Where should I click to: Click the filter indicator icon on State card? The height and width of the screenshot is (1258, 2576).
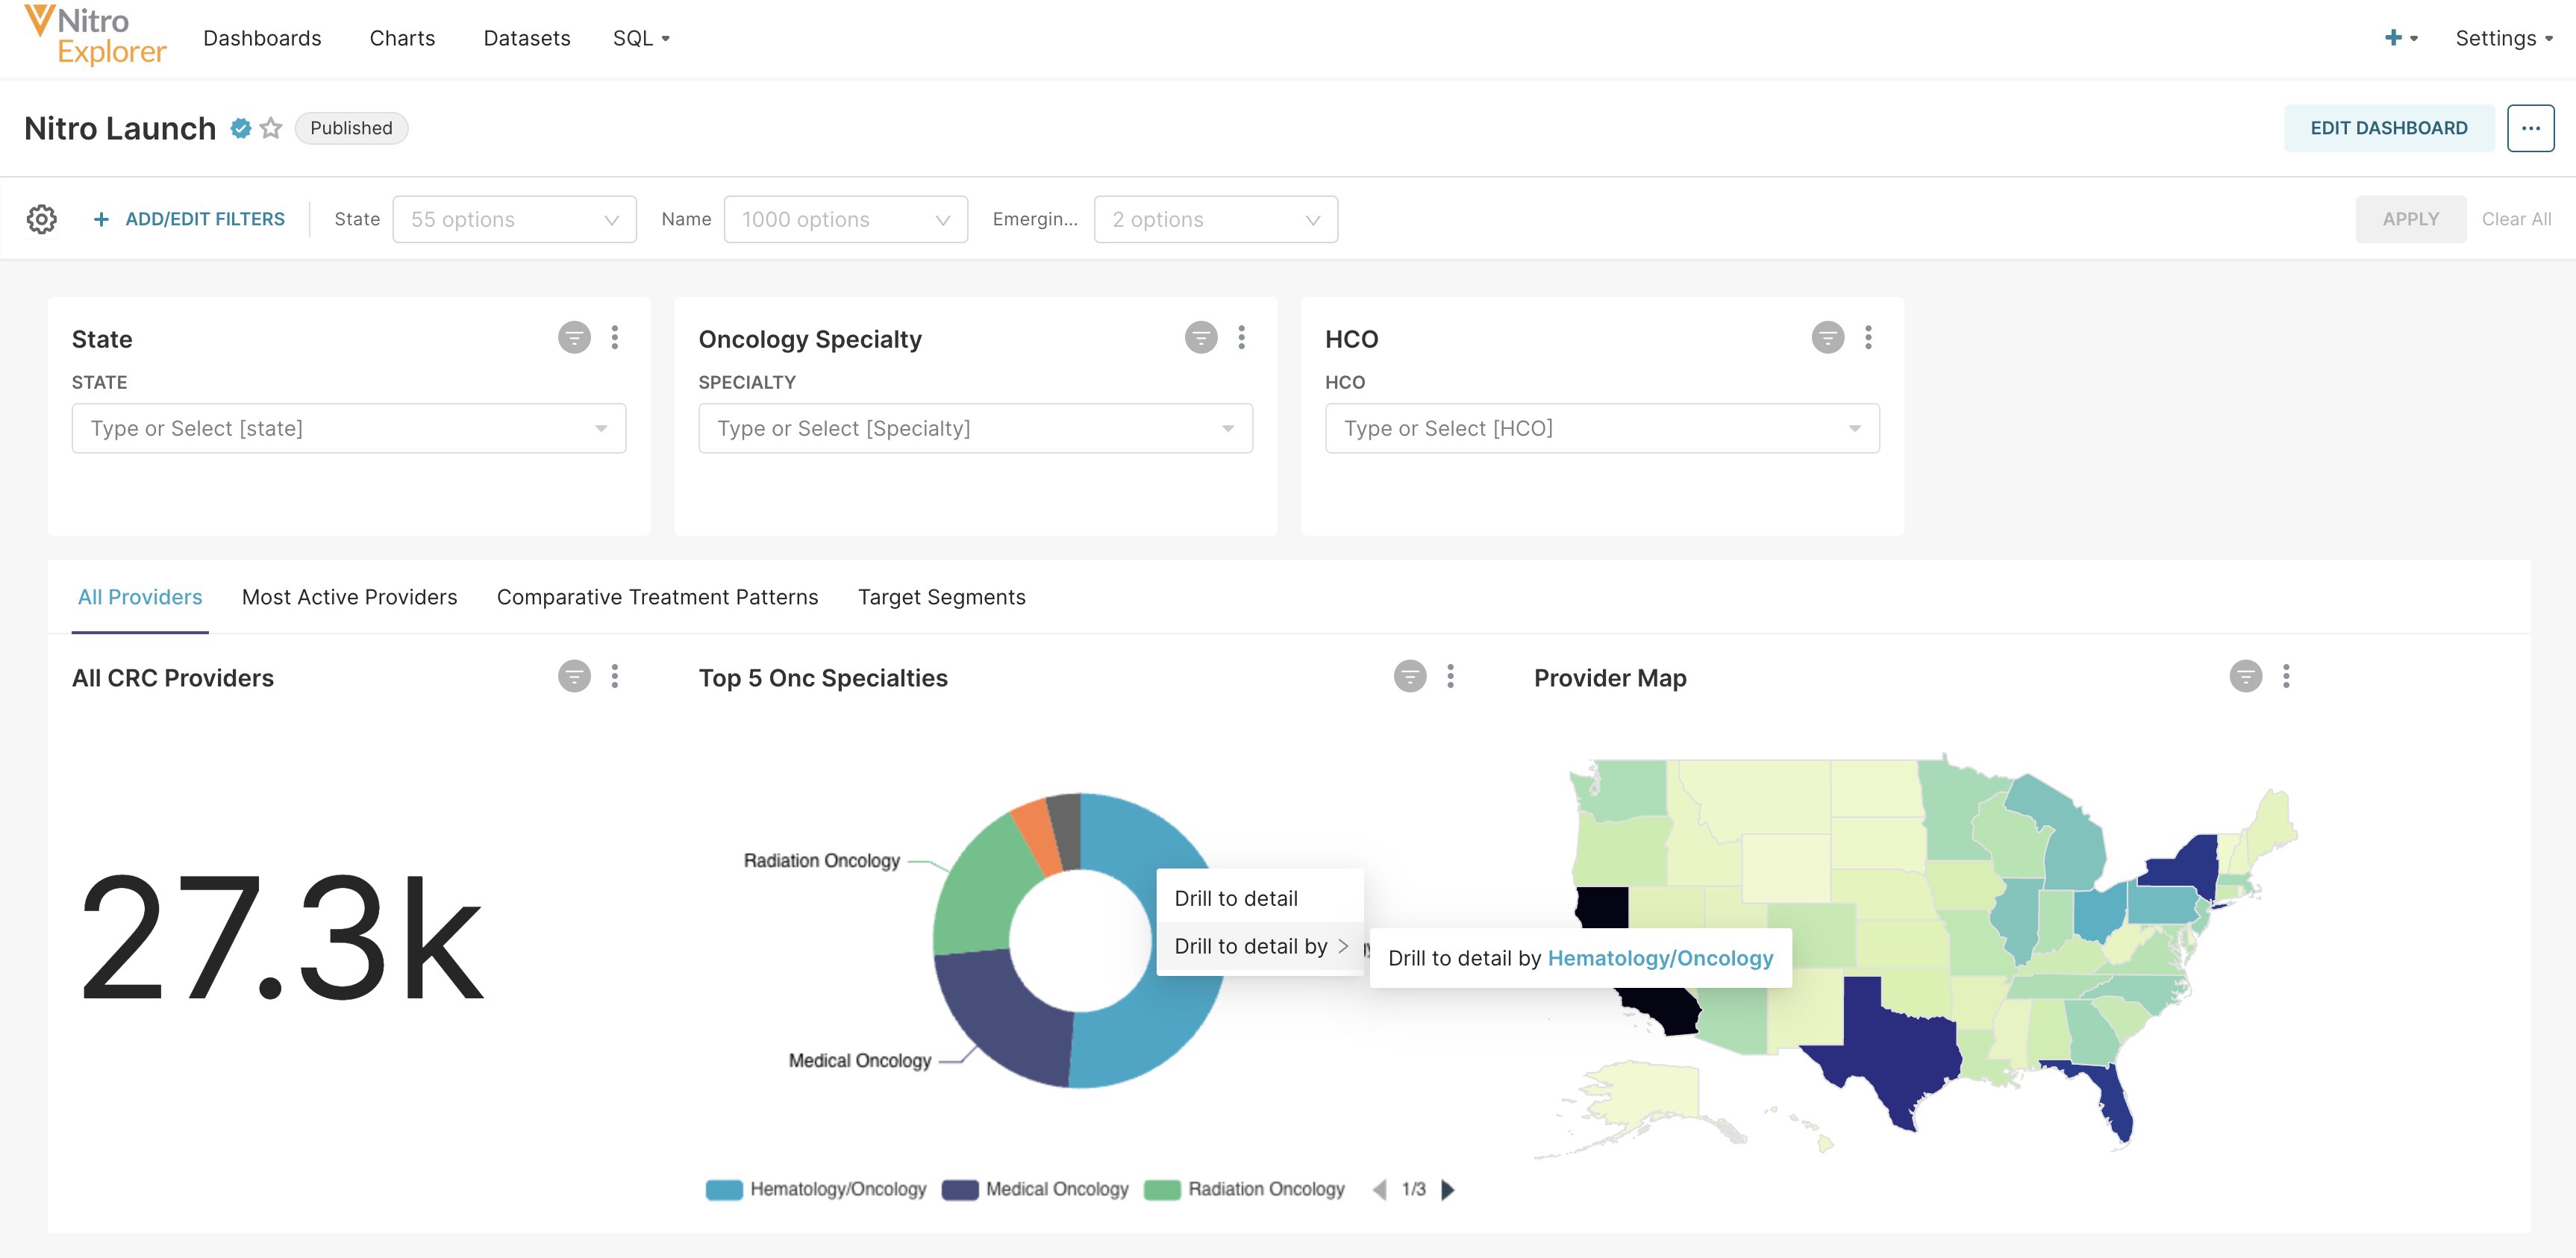pos(574,338)
